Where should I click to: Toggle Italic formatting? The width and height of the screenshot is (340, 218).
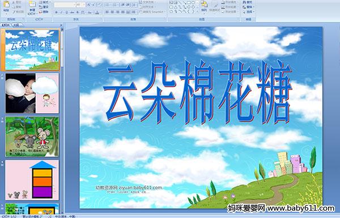(x=61, y=12)
